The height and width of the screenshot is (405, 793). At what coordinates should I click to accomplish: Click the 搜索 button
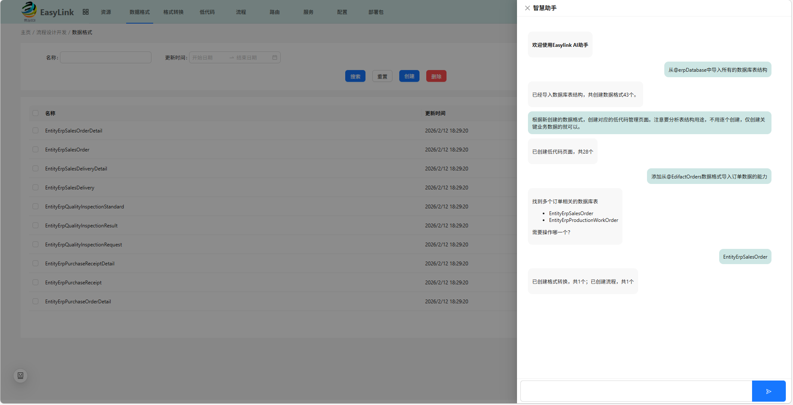[x=355, y=76]
